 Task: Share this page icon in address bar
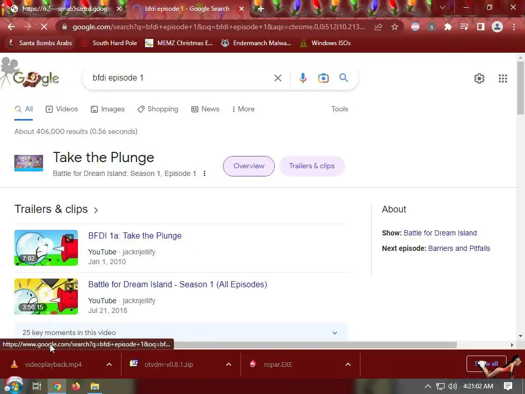pos(378,27)
